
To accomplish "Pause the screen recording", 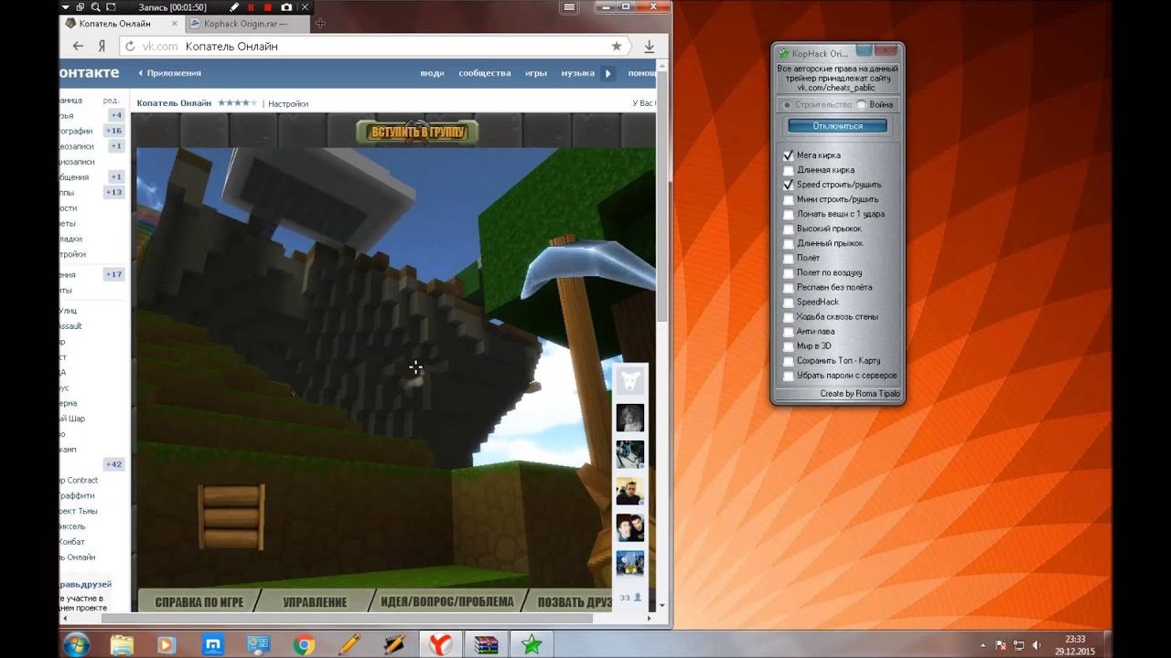I will 251,6.
